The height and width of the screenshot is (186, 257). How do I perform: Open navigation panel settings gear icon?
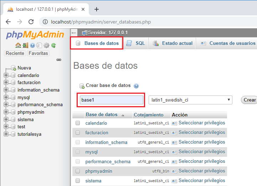click(46, 45)
